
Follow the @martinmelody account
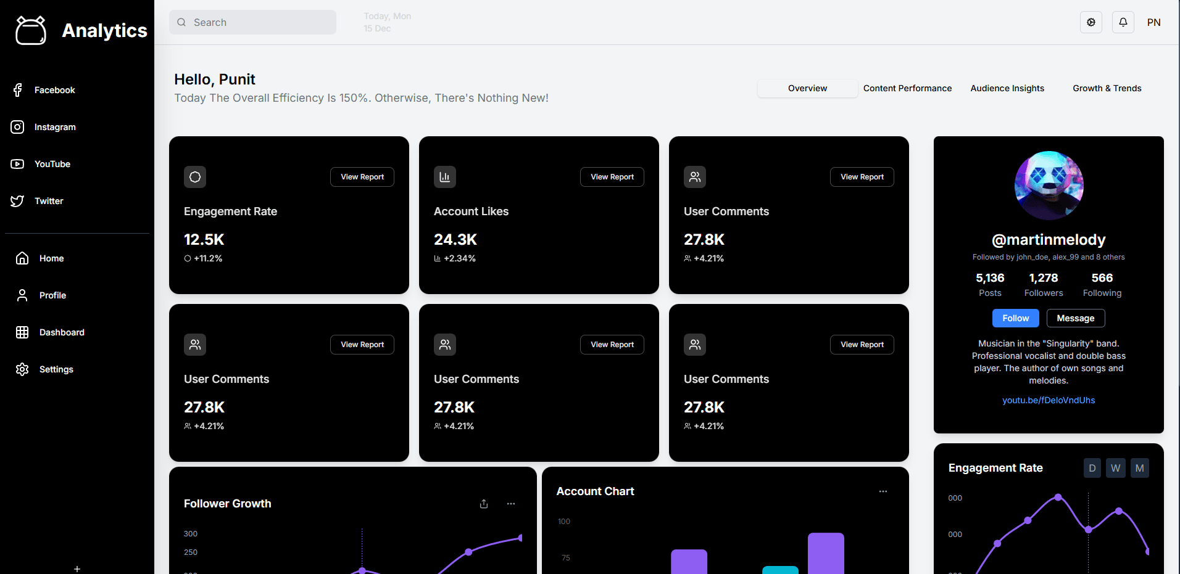tap(1015, 318)
